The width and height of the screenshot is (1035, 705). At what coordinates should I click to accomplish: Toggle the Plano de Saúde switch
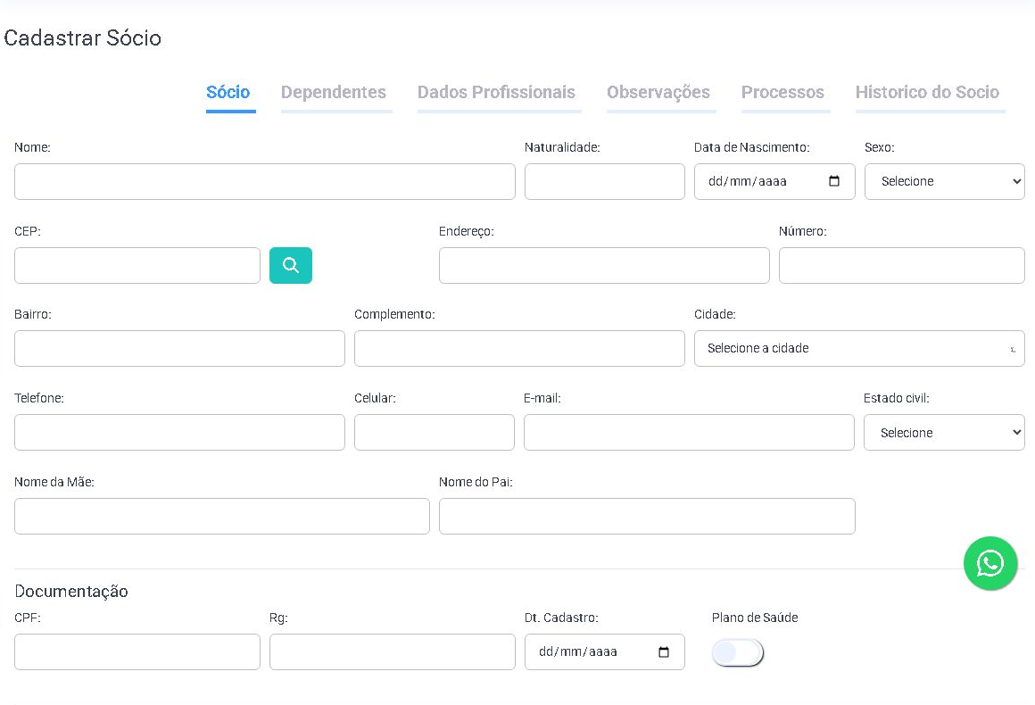click(737, 653)
